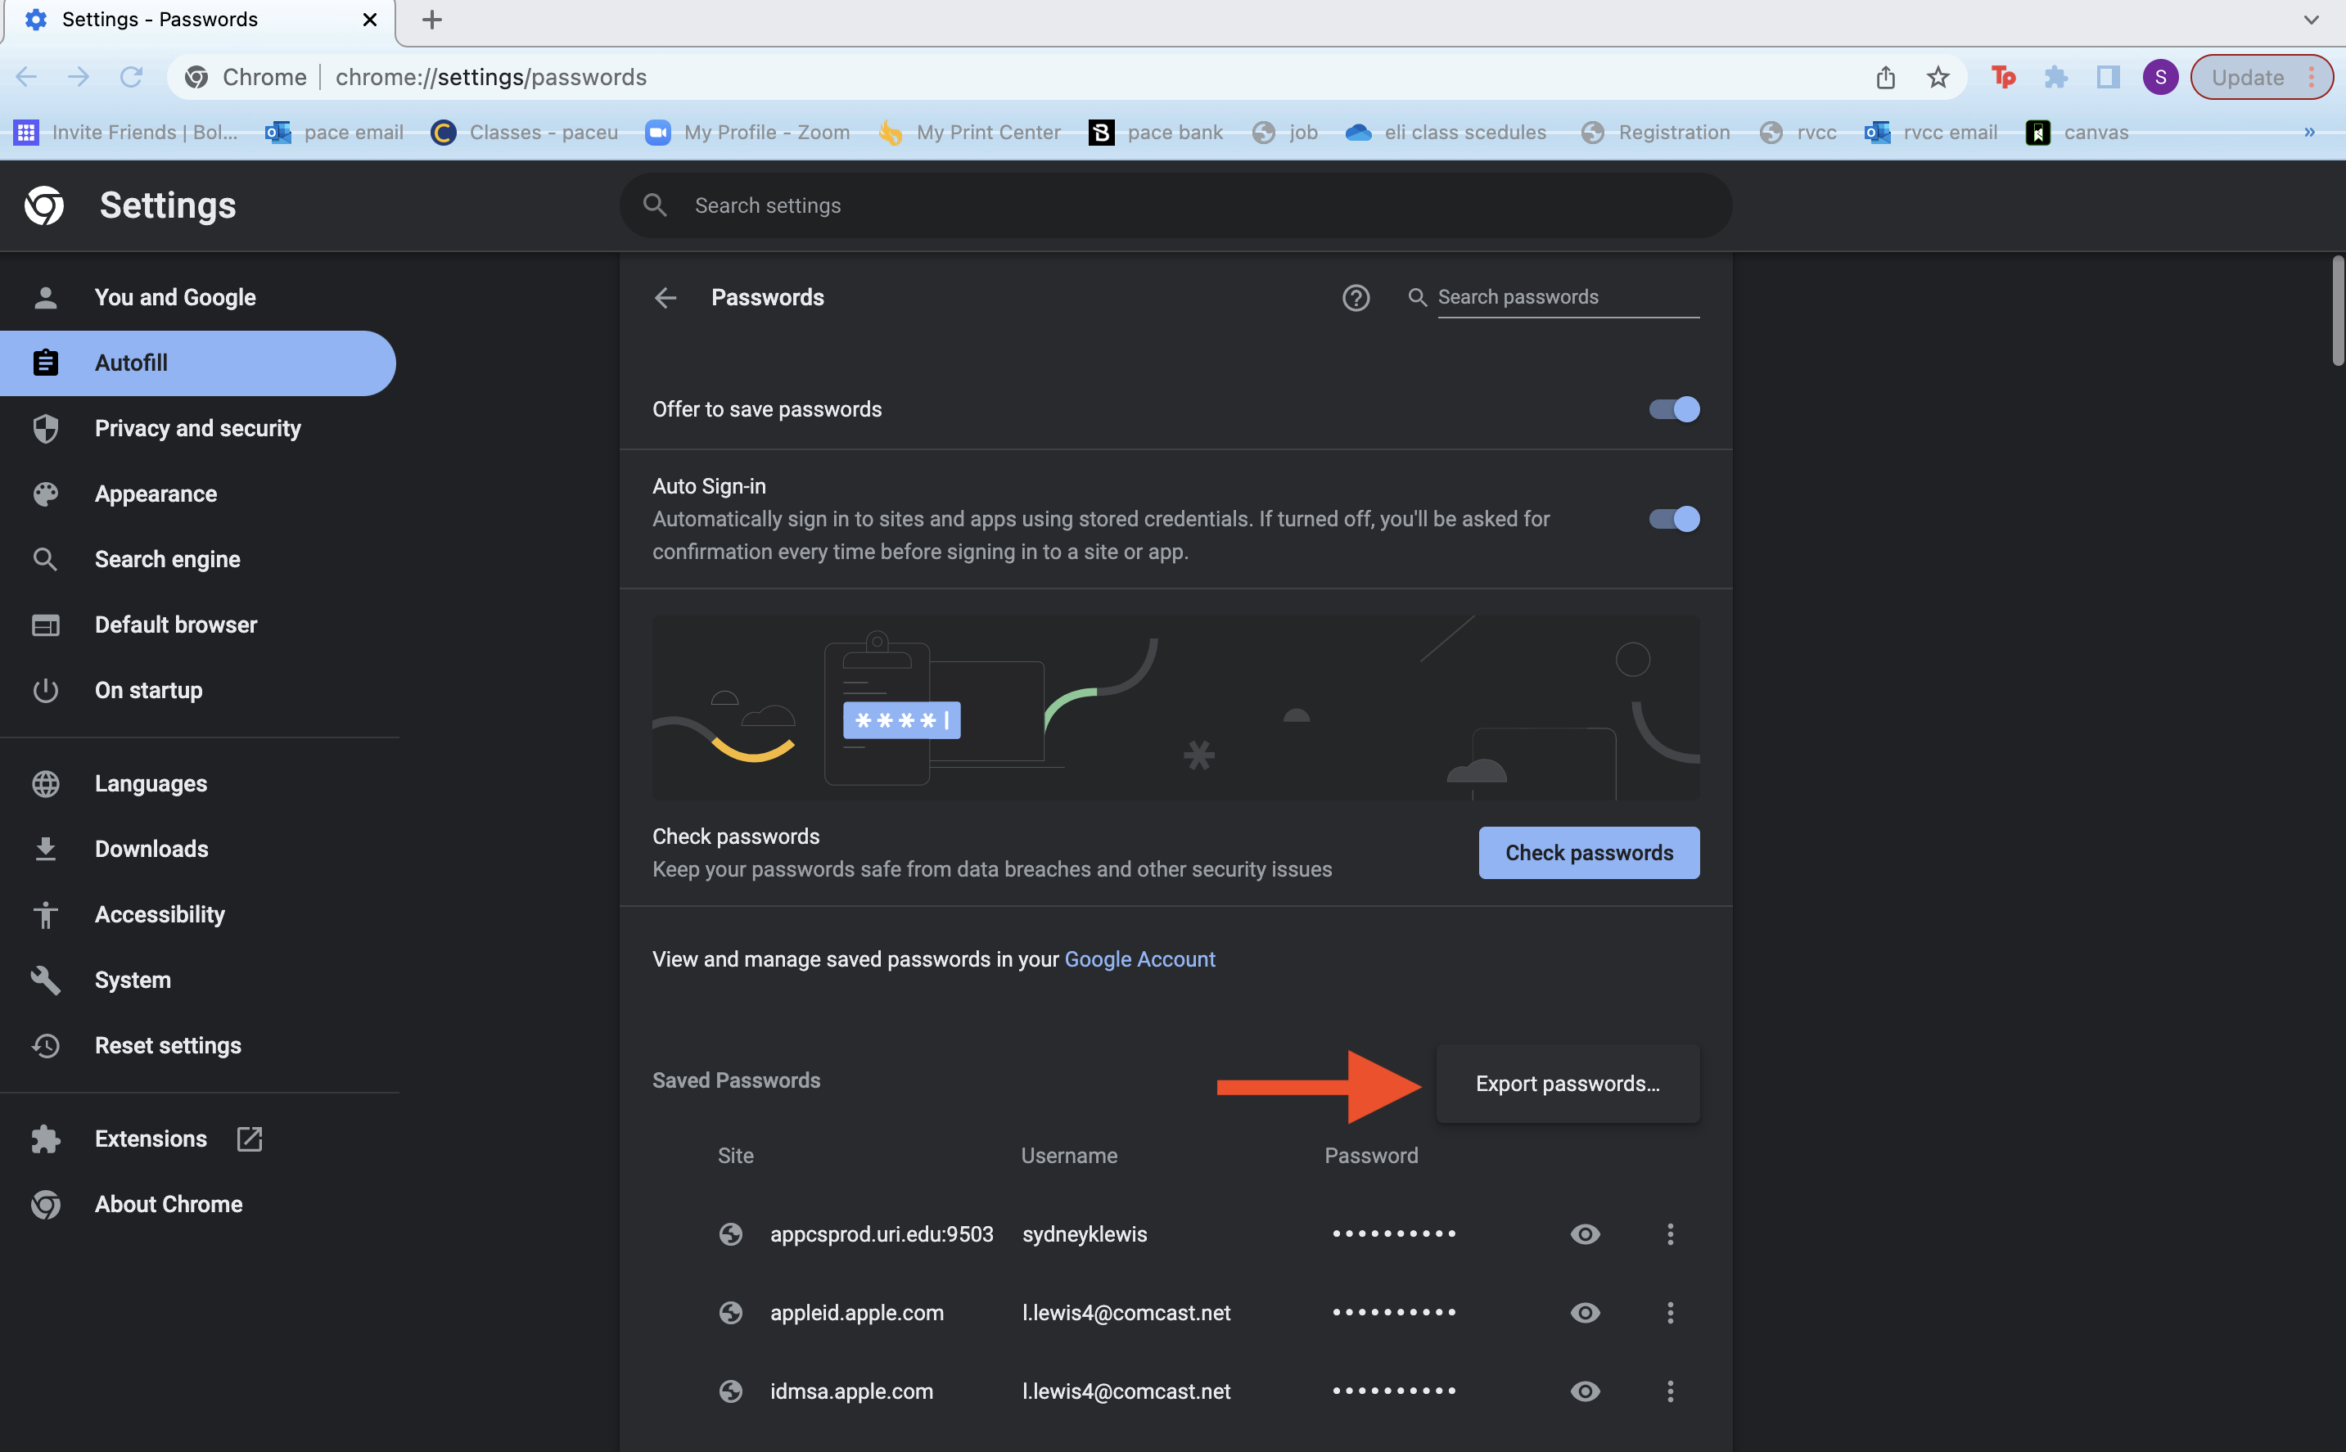
Task: Reload the page
Action: pyautogui.click(x=132, y=77)
